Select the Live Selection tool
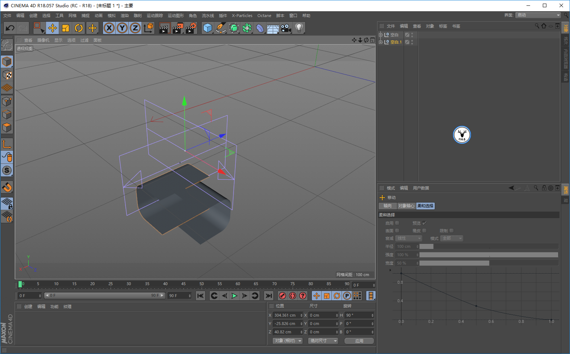 click(39, 28)
